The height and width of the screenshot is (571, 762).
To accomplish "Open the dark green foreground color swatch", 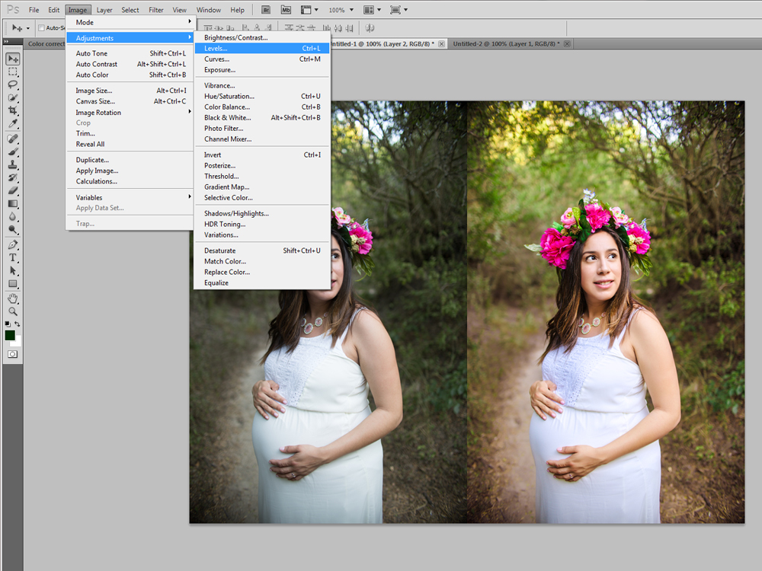I will click(10, 335).
